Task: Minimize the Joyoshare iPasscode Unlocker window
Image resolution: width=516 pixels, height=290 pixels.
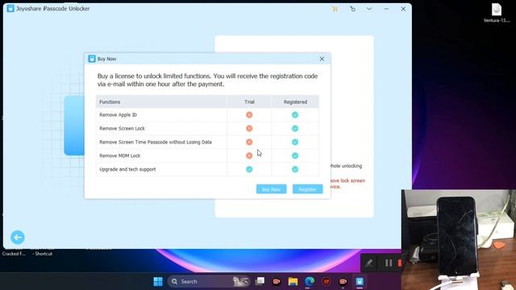Action: point(386,9)
